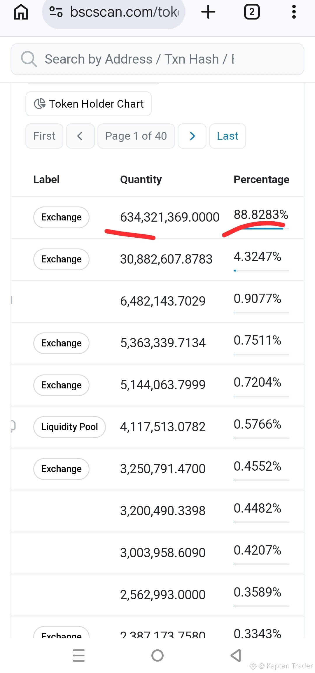Click the Quantity column header
315x673 pixels.
coord(141,179)
